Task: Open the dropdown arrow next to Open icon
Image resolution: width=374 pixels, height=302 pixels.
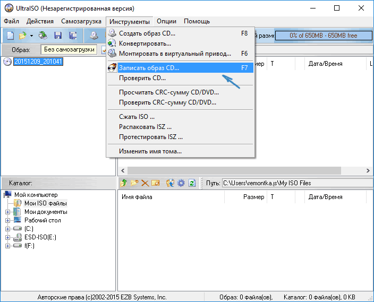Action: click(x=31, y=36)
